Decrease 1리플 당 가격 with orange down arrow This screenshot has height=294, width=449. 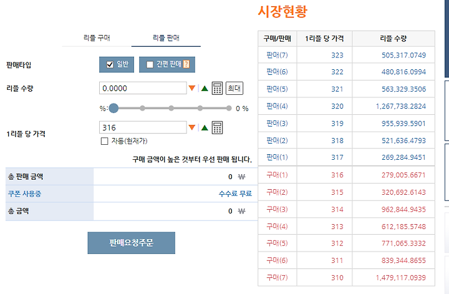[x=192, y=127]
